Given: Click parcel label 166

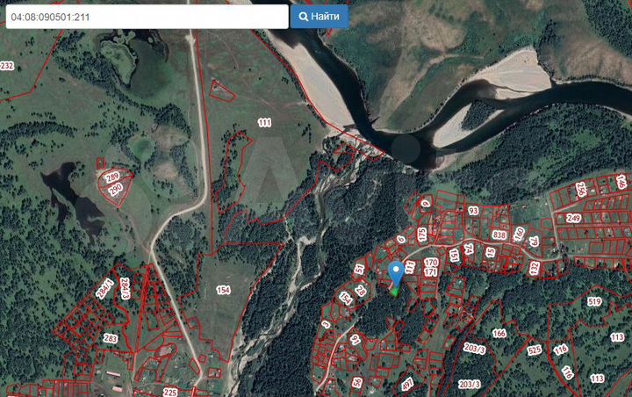Looking at the screenshot, I should tap(499, 333).
